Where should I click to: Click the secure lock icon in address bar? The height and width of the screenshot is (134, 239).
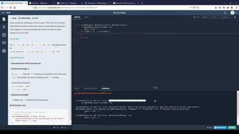coord(36,7)
